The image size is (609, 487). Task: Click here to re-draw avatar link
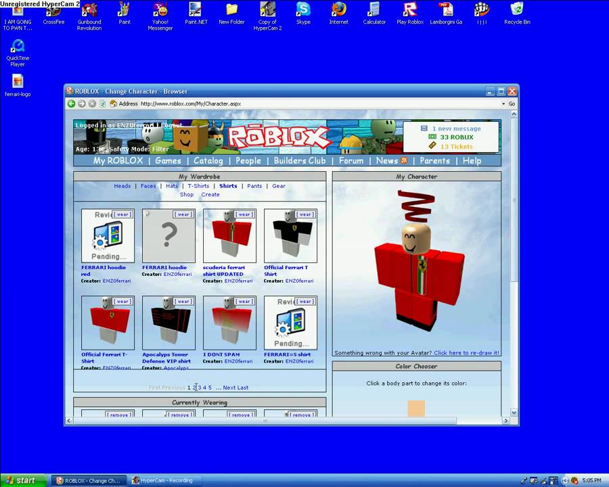[466, 353]
